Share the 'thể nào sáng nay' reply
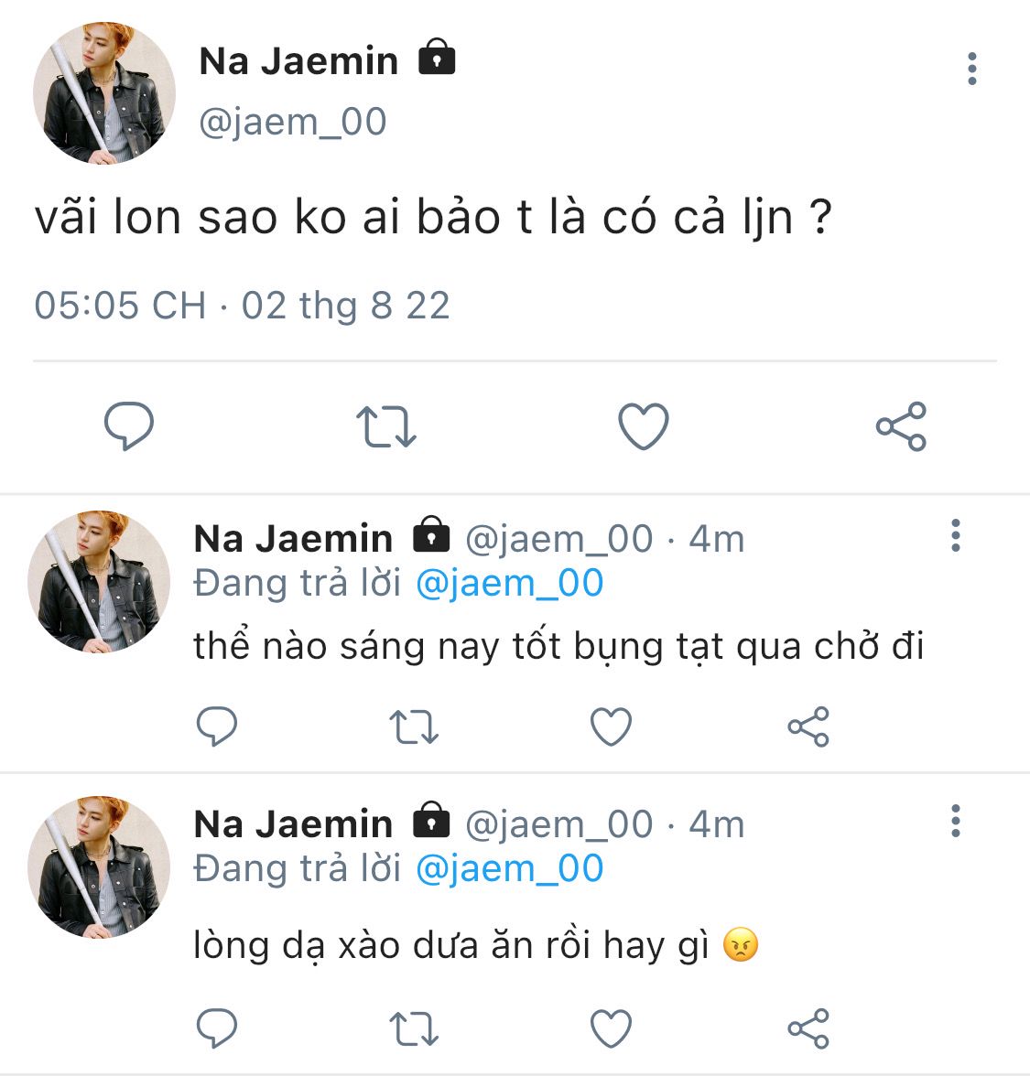Viewport: 1030px width, 1076px height. (808, 727)
